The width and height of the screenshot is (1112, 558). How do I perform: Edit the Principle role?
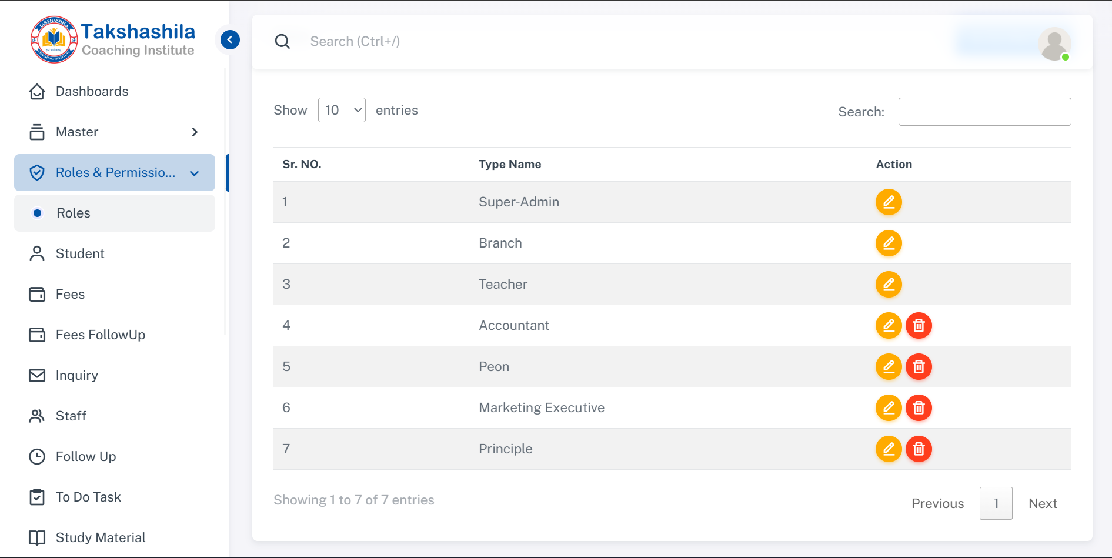click(x=889, y=449)
